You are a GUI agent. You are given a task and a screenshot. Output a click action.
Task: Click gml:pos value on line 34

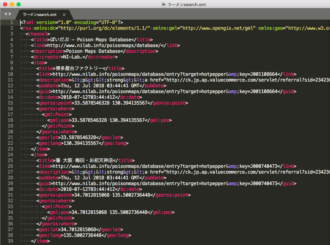pos(109,212)
